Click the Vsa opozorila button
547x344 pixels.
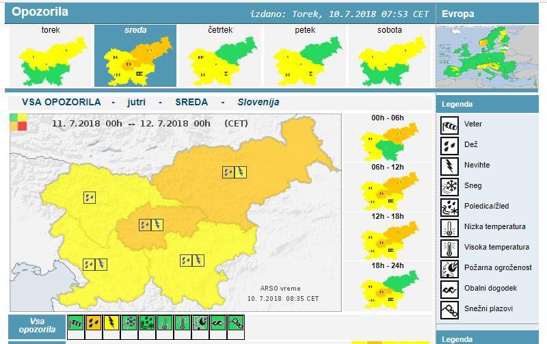[37, 325]
